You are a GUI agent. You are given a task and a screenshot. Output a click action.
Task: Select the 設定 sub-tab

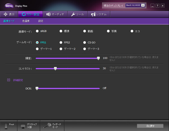tap(41, 21)
